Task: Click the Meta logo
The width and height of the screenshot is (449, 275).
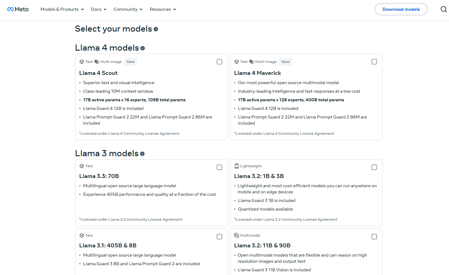Action: pos(18,9)
